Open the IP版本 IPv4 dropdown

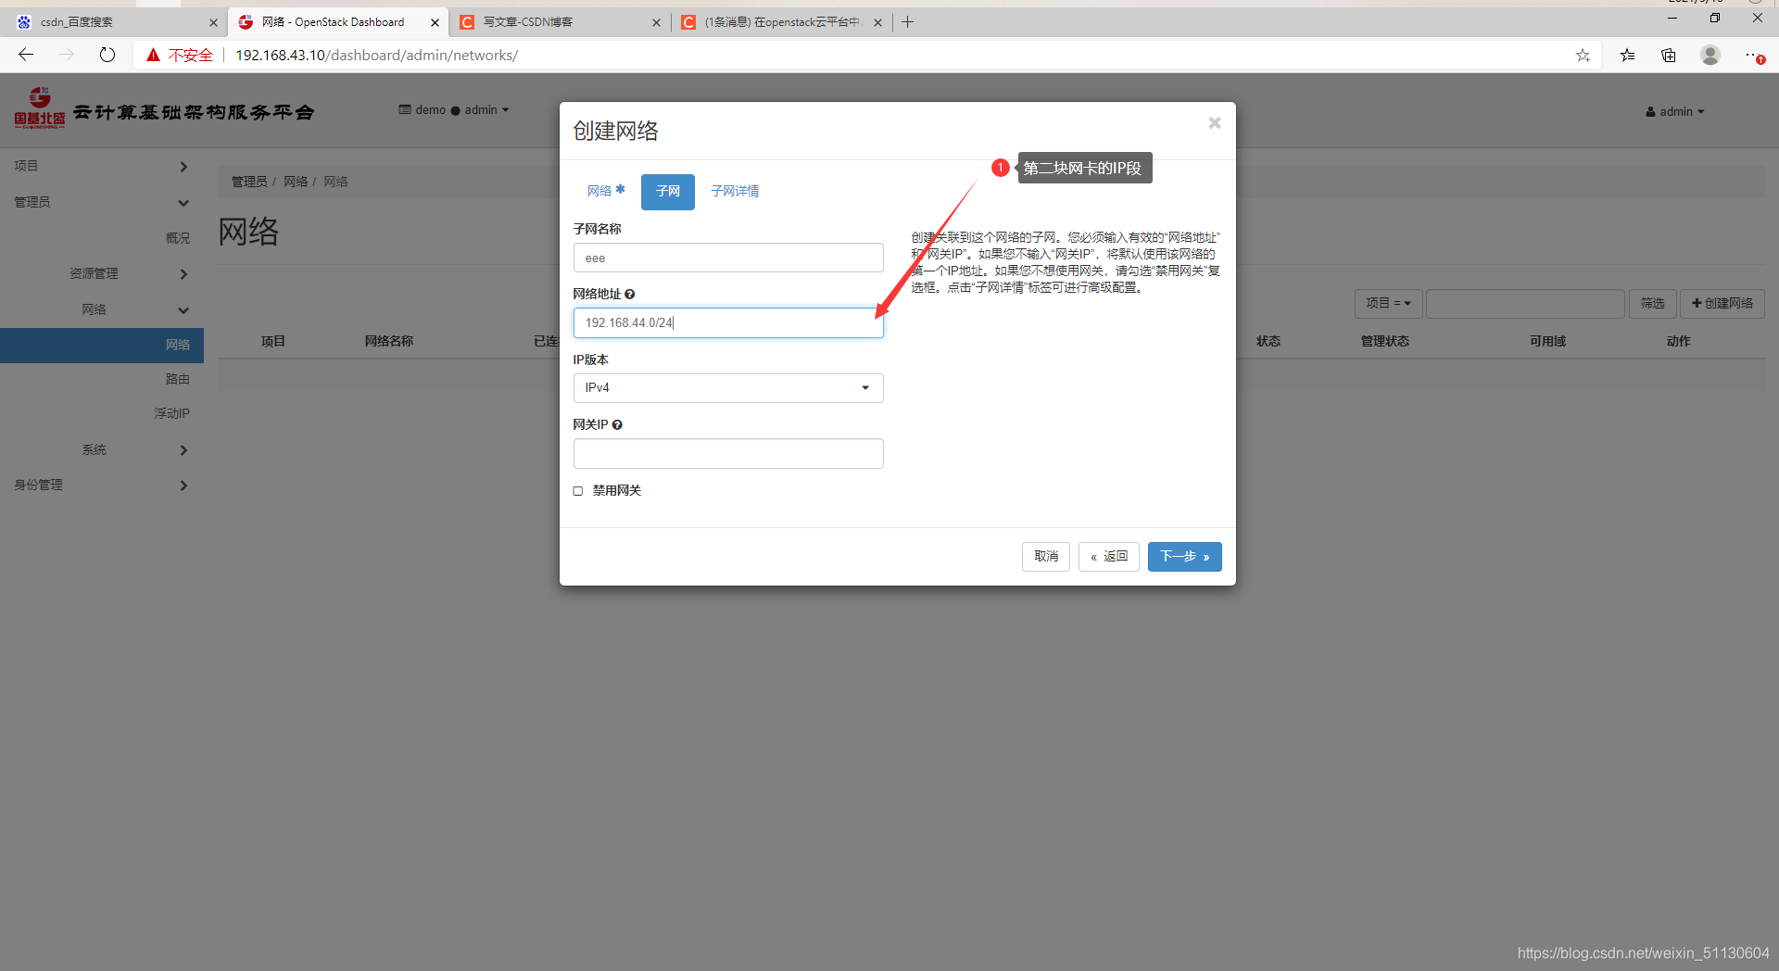click(728, 388)
